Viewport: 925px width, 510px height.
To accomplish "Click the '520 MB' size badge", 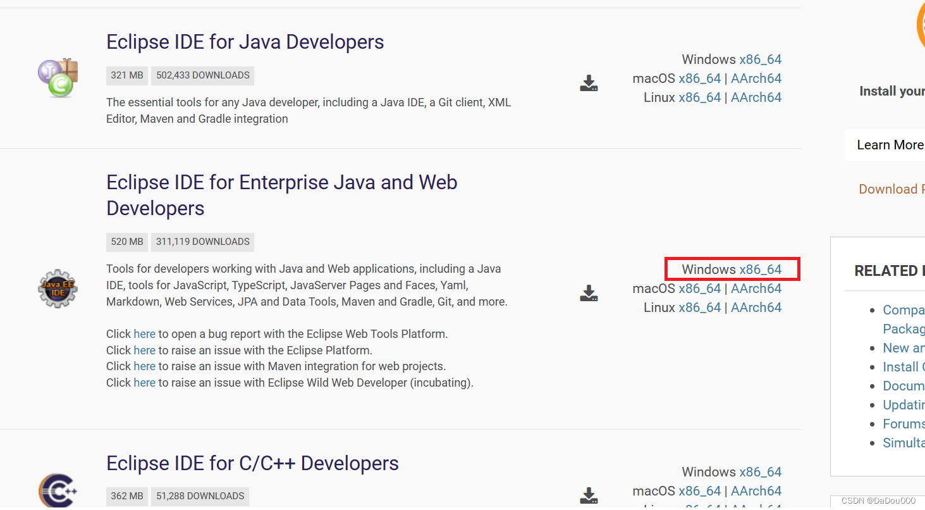I will pos(127,242).
